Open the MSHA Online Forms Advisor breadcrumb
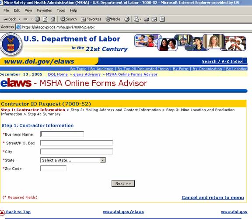 (132, 74)
